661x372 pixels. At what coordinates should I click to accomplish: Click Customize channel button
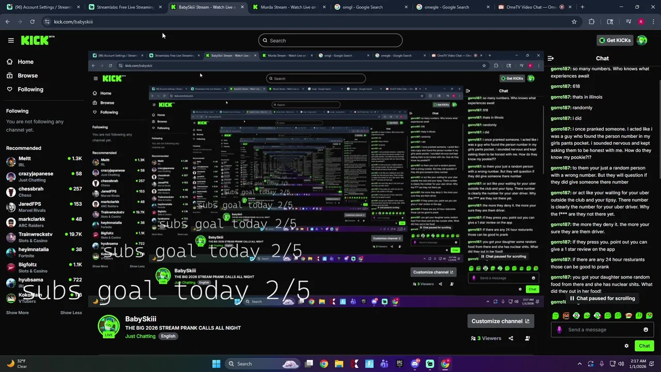pyautogui.click(x=500, y=321)
